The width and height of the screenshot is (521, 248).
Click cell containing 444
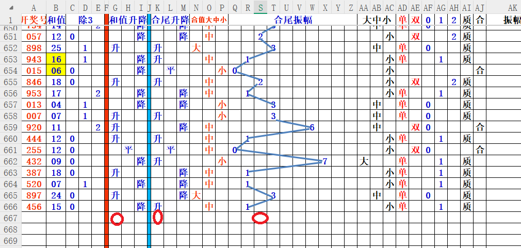[x=34, y=139]
